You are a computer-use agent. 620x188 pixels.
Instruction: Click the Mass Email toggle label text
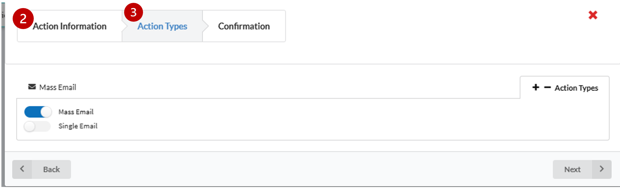click(x=76, y=112)
